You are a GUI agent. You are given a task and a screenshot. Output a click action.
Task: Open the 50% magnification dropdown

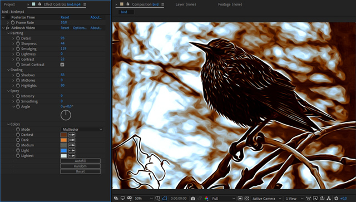coord(144,198)
